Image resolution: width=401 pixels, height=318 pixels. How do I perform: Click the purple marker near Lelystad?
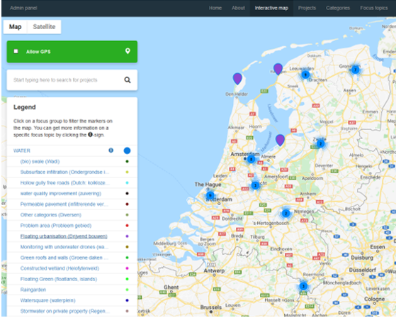[x=280, y=140]
